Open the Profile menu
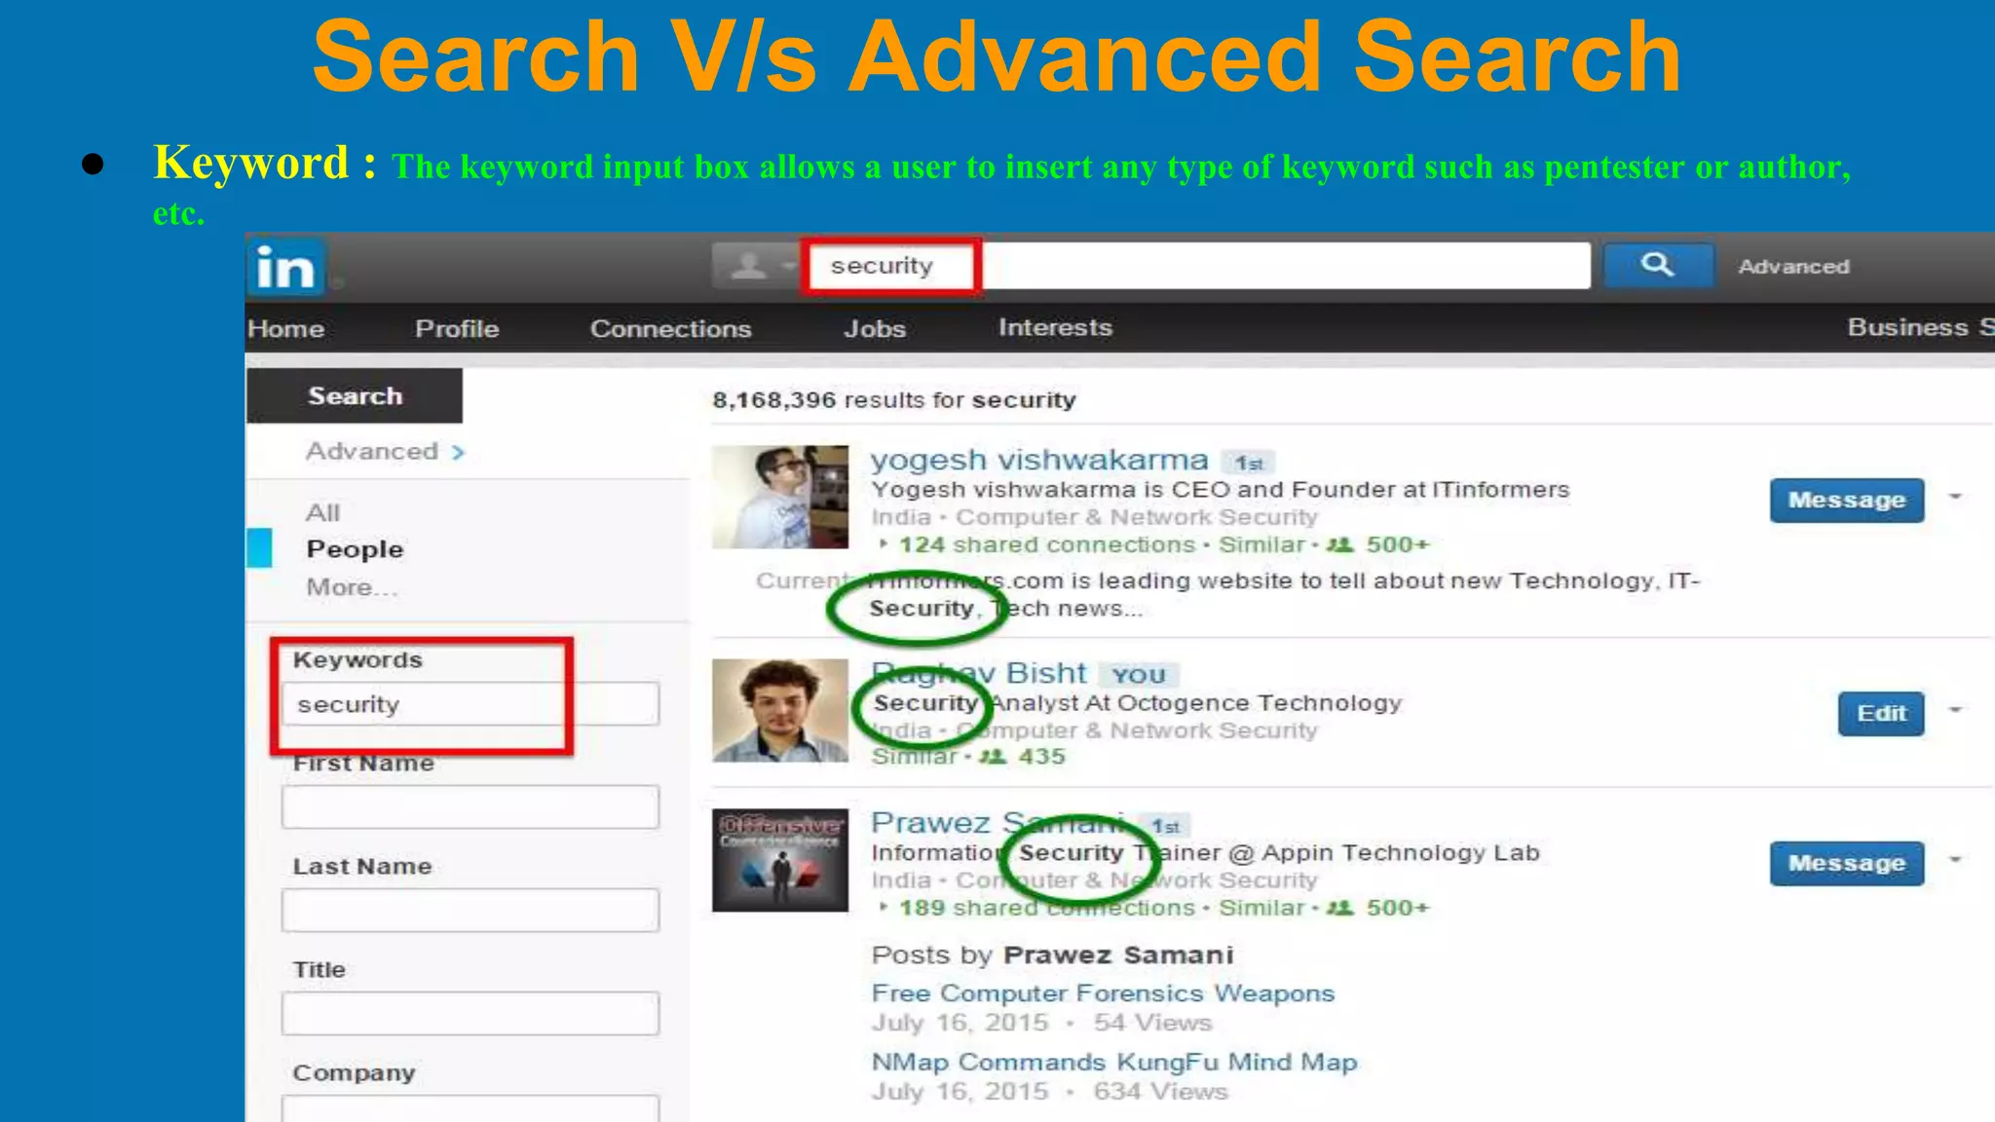Screen dimensions: 1995x1122 coord(457,328)
